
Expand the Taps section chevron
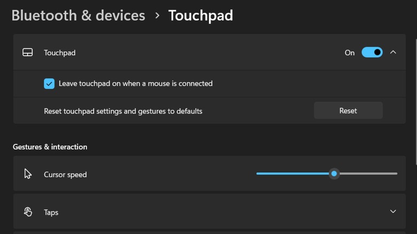pos(393,212)
